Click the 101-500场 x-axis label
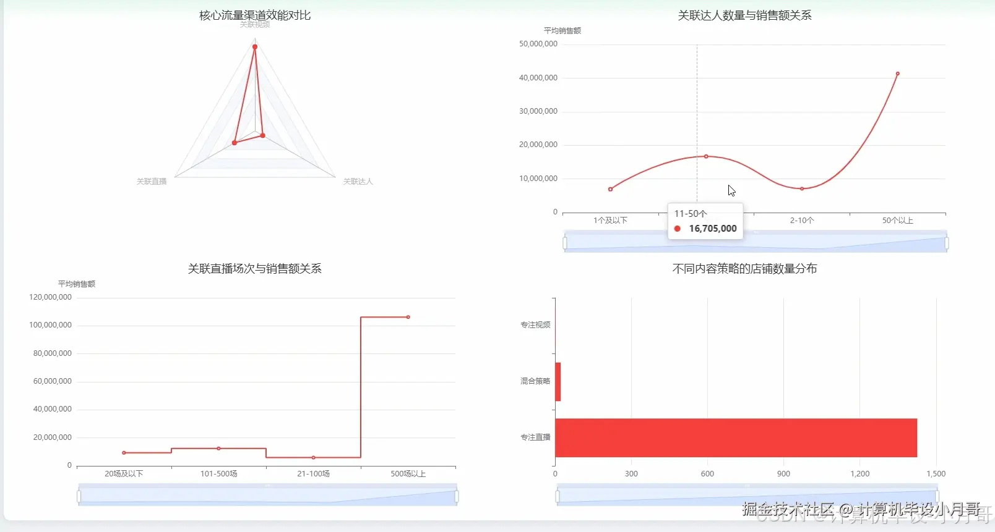The width and height of the screenshot is (995, 532). 218,474
